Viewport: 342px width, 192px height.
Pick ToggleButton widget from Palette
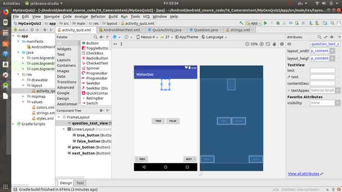[x=95, y=48]
